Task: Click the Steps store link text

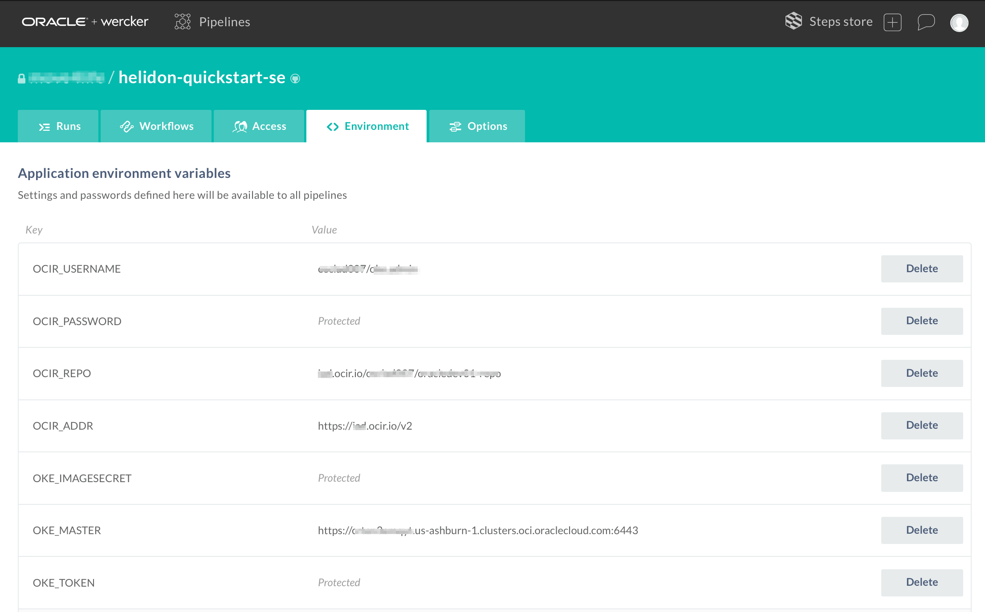Action: point(840,22)
